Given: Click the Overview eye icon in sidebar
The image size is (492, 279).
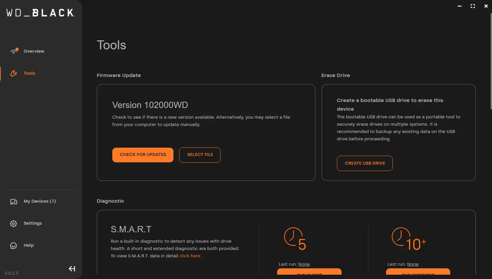Looking at the screenshot, I should pyautogui.click(x=14, y=51).
